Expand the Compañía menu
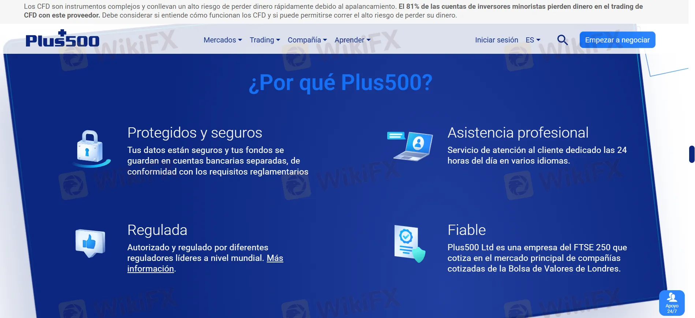The width and height of the screenshot is (695, 318). click(x=307, y=40)
